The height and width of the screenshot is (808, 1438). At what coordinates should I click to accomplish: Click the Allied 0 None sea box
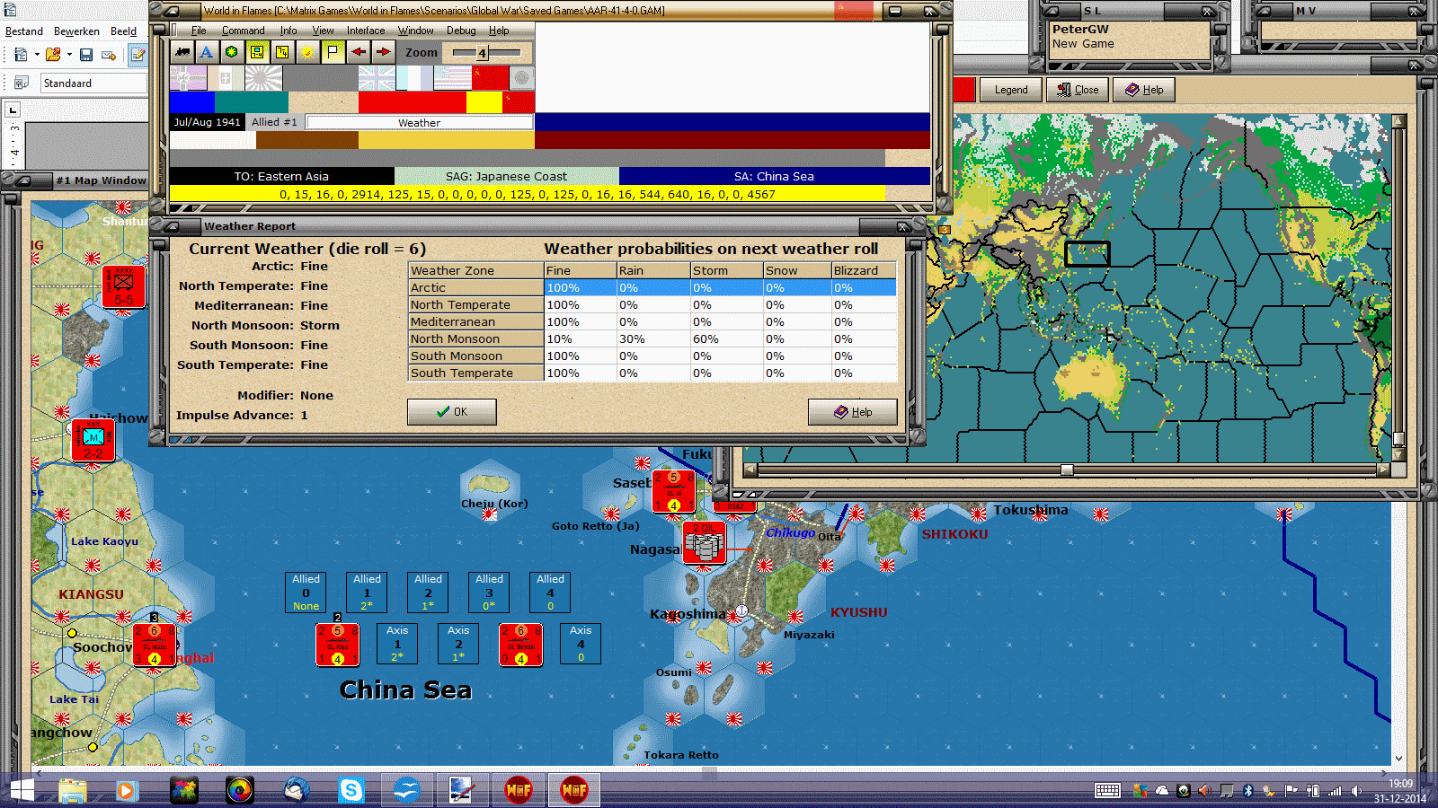(x=306, y=593)
